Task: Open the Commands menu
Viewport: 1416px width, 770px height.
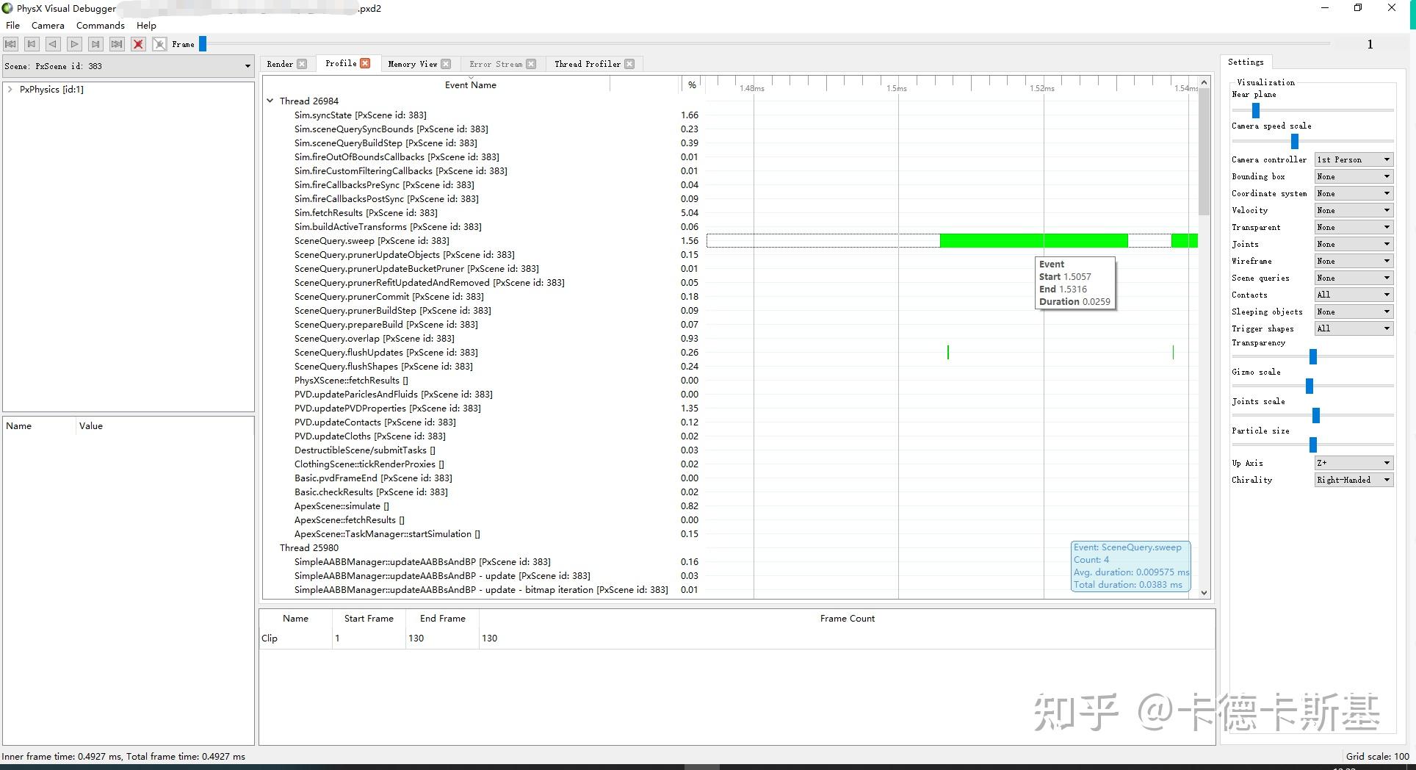Action: [x=101, y=25]
